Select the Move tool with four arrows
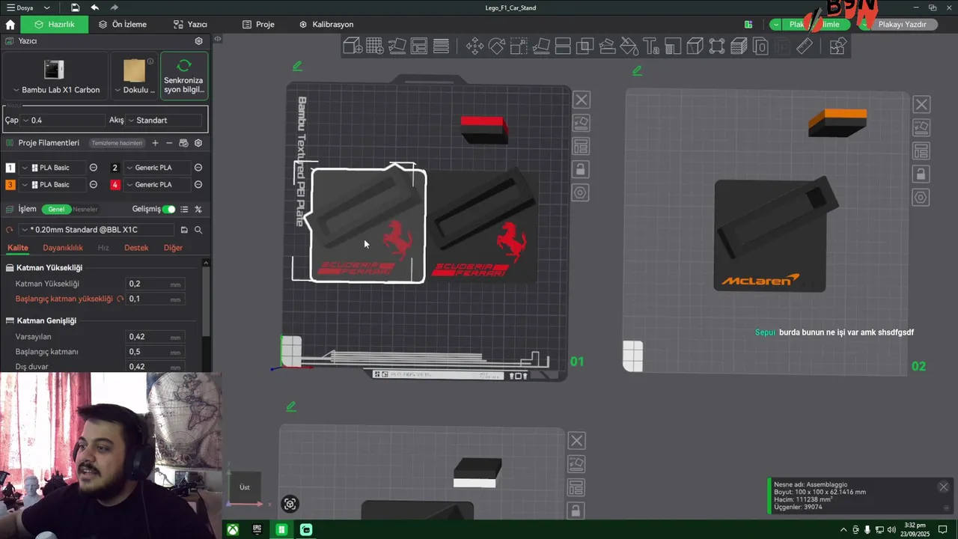Image resolution: width=958 pixels, height=539 pixels. [x=475, y=46]
